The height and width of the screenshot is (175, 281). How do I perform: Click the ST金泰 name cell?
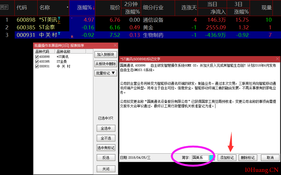[47, 27]
